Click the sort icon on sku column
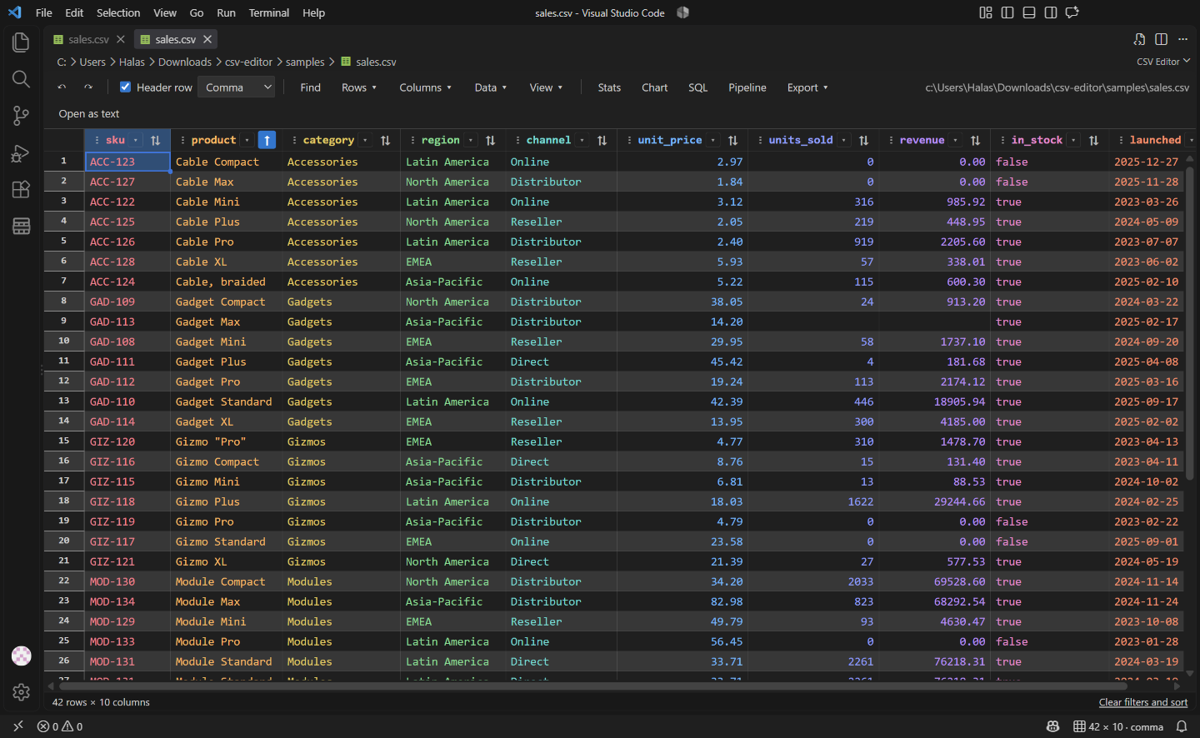Viewport: 1200px width, 738px height. pos(155,140)
